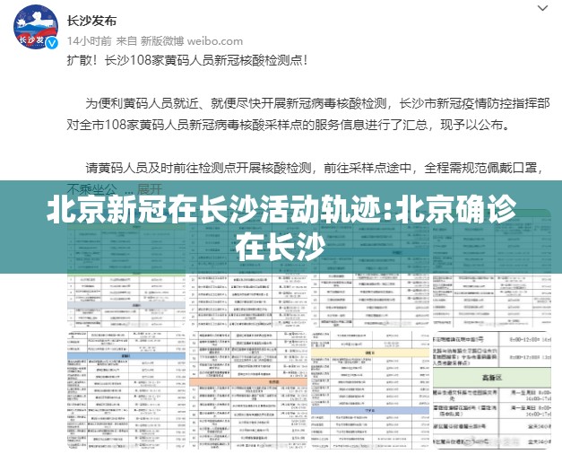Viewport: 562px width, 454px height.
Task: Open the 长沙发布 account name link
Action: click(x=92, y=18)
